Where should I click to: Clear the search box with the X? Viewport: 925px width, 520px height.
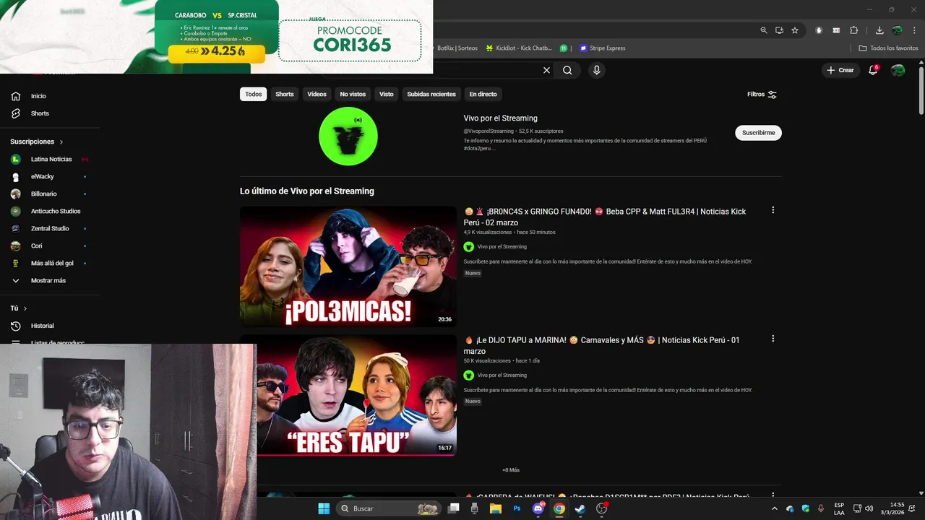546,70
